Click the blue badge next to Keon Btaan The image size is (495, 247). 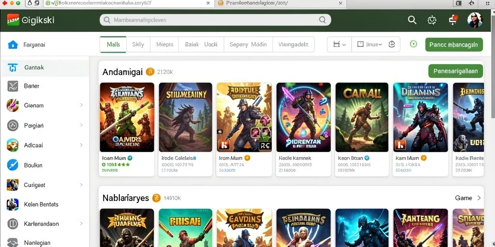point(367,158)
